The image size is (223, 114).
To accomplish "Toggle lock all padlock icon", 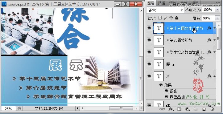I will pyautogui.click(x=176, y=18).
